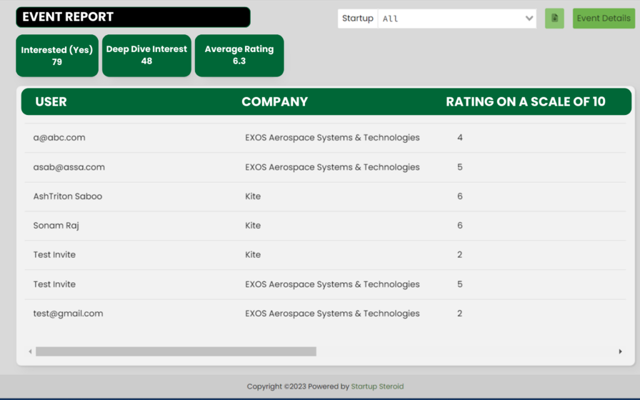This screenshot has width=640, height=400.
Task: Click the COMPANY column header
Action: click(275, 102)
